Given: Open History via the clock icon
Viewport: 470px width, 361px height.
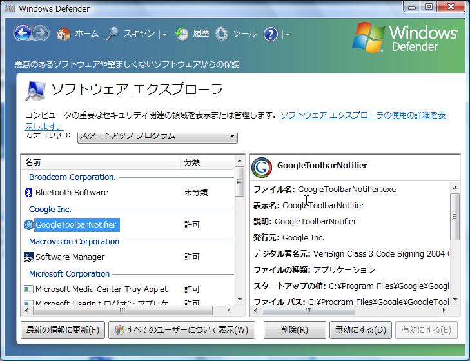Looking at the screenshot, I should pos(182,34).
